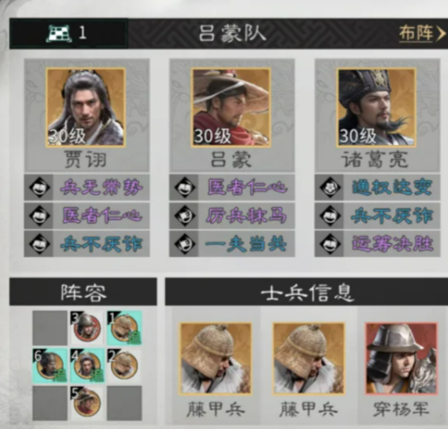Click the checkered team number icon
The image size is (448, 429).
click(x=59, y=34)
